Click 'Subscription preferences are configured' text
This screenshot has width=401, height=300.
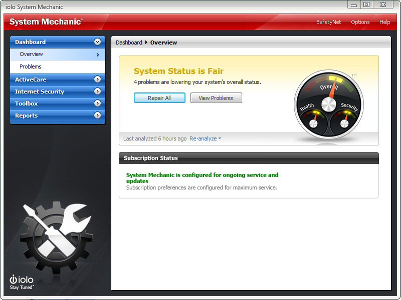point(202,187)
